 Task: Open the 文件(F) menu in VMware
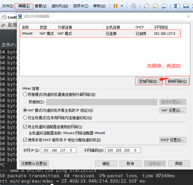click(7, 6)
